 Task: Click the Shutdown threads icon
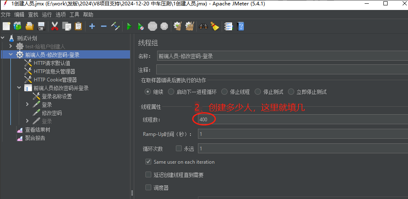point(164,26)
